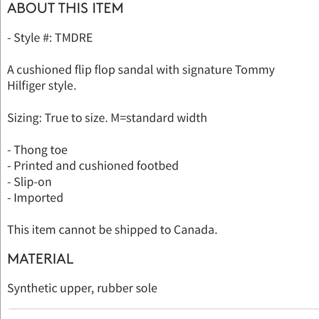Click the TMDRE style code
The width and height of the screenshot is (319, 319).
(74, 38)
